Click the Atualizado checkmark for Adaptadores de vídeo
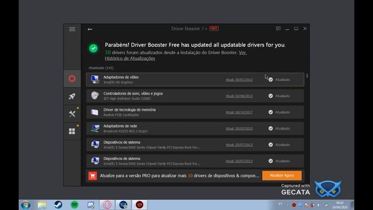 [x=270, y=79]
